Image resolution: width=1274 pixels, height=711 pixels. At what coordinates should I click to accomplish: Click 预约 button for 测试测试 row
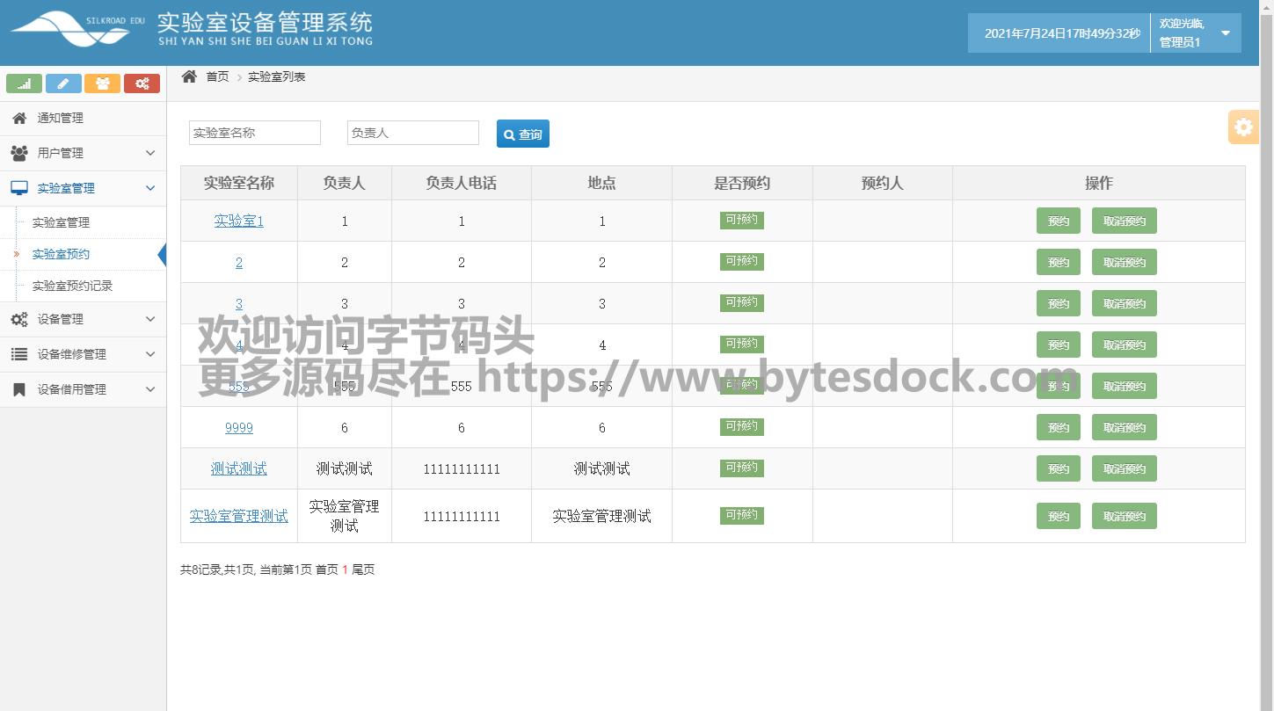pyautogui.click(x=1058, y=469)
